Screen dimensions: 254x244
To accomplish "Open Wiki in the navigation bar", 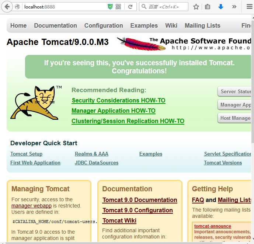I will tap(171, 25).
